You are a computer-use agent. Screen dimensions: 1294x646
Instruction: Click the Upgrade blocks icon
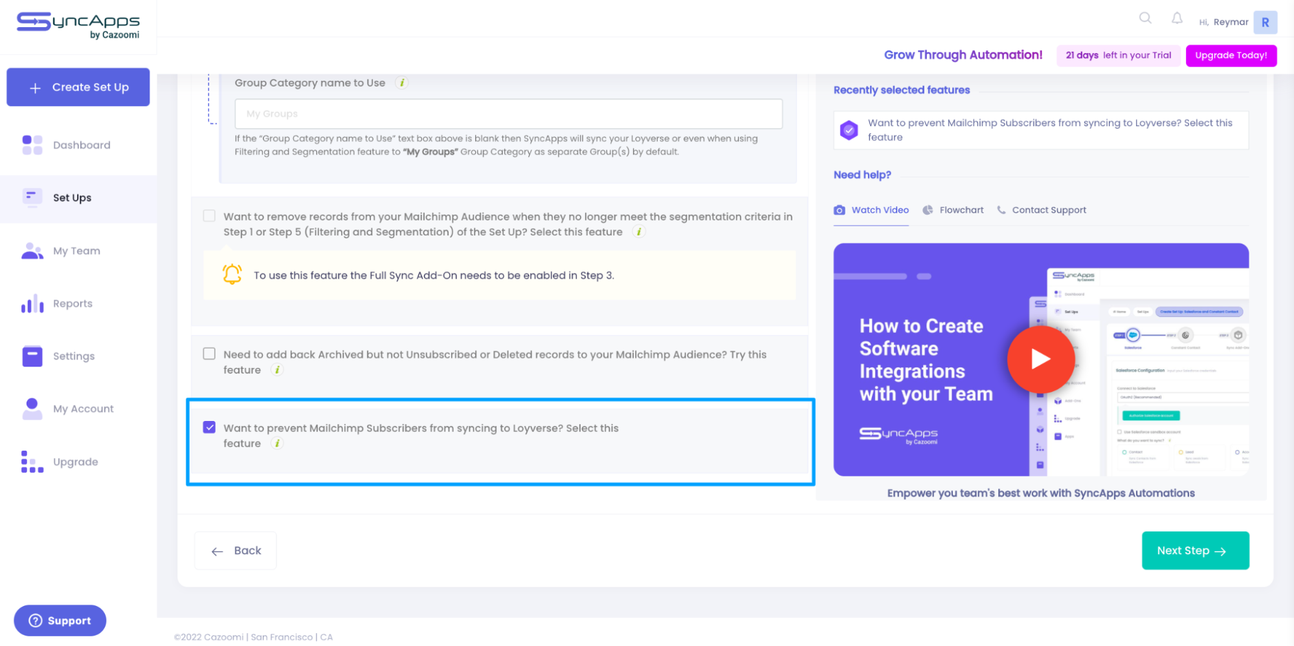[32, 462]
